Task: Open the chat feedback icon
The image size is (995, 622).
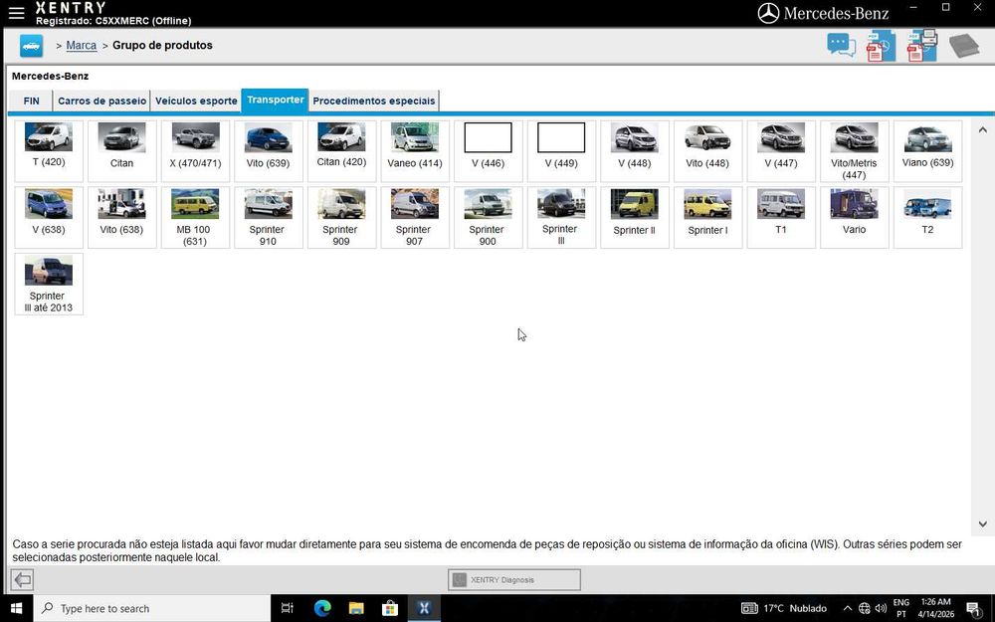Action: [x=842, y=45]
